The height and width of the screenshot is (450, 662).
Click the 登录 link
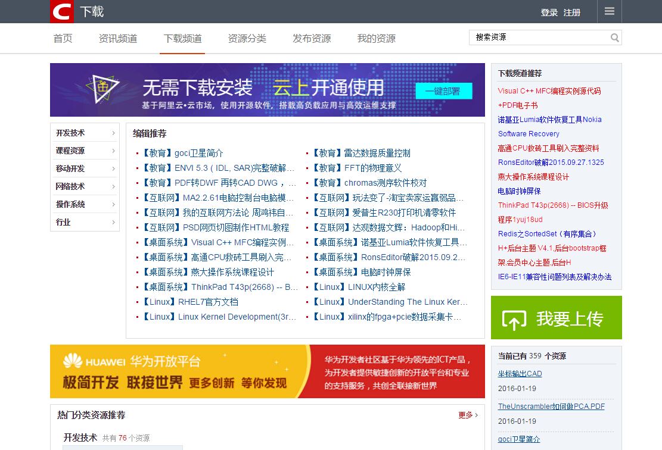pos(549,12)
